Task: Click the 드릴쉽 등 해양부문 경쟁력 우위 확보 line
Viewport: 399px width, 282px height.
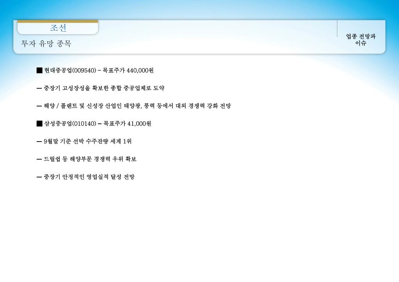Action: tap(87, 159)
